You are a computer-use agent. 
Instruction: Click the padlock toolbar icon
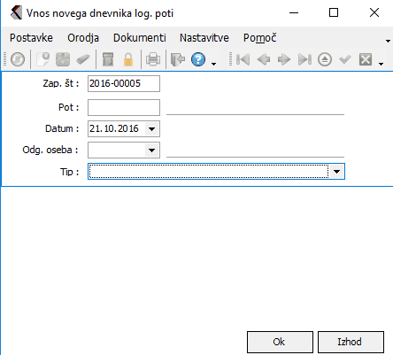pos(128,59)
